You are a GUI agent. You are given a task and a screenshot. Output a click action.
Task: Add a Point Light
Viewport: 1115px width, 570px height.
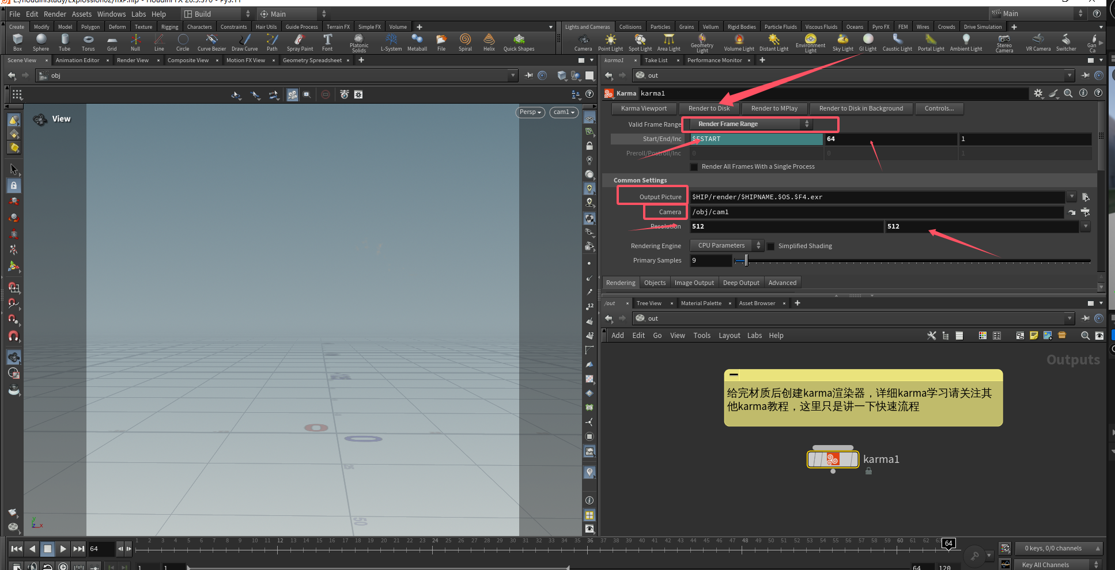[x=610, y=42]
